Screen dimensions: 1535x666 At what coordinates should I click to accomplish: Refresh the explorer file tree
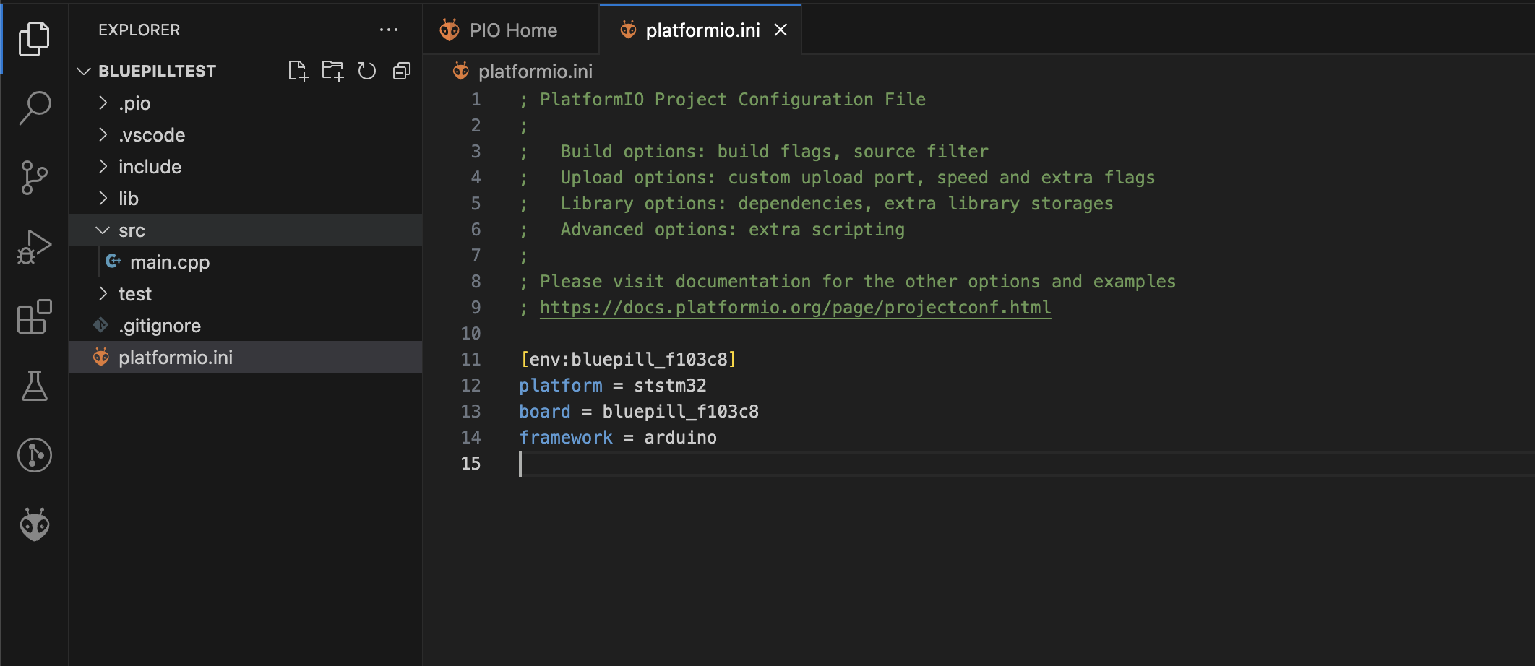click(367, 71)
